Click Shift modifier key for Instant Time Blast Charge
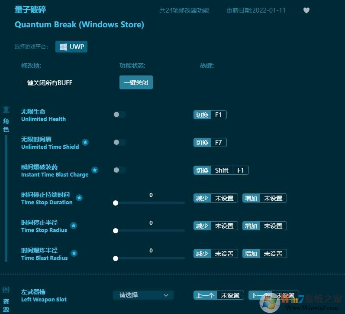Viewport: 345px width, 314px height. pos(222,170)
